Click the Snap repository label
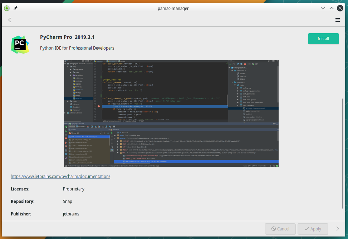The image size is (348, 239). [68, 201]
